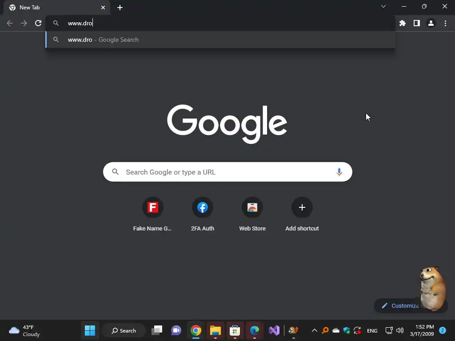Click the hamster desktop pet
The width and height of the screenshot is (455, 341).
432,289
